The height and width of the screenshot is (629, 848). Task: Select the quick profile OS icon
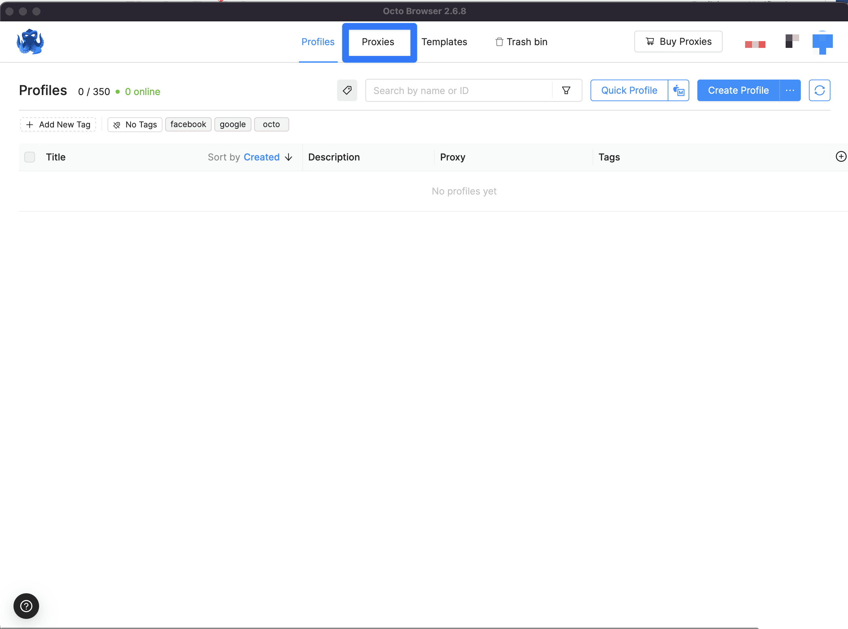[678, 90]
